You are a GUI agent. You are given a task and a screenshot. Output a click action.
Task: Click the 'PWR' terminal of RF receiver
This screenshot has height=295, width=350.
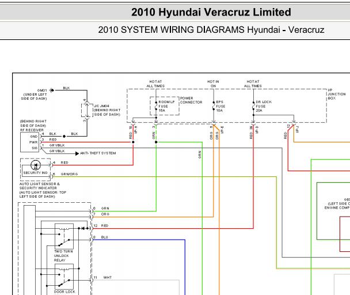pyautogui.click(x=33, y=142)
